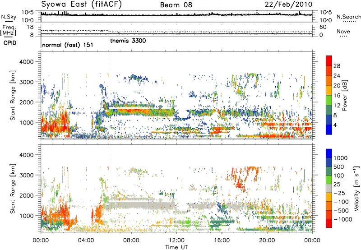
Task: Select the "Beam 08" heading text
Action: click(176, 5)
